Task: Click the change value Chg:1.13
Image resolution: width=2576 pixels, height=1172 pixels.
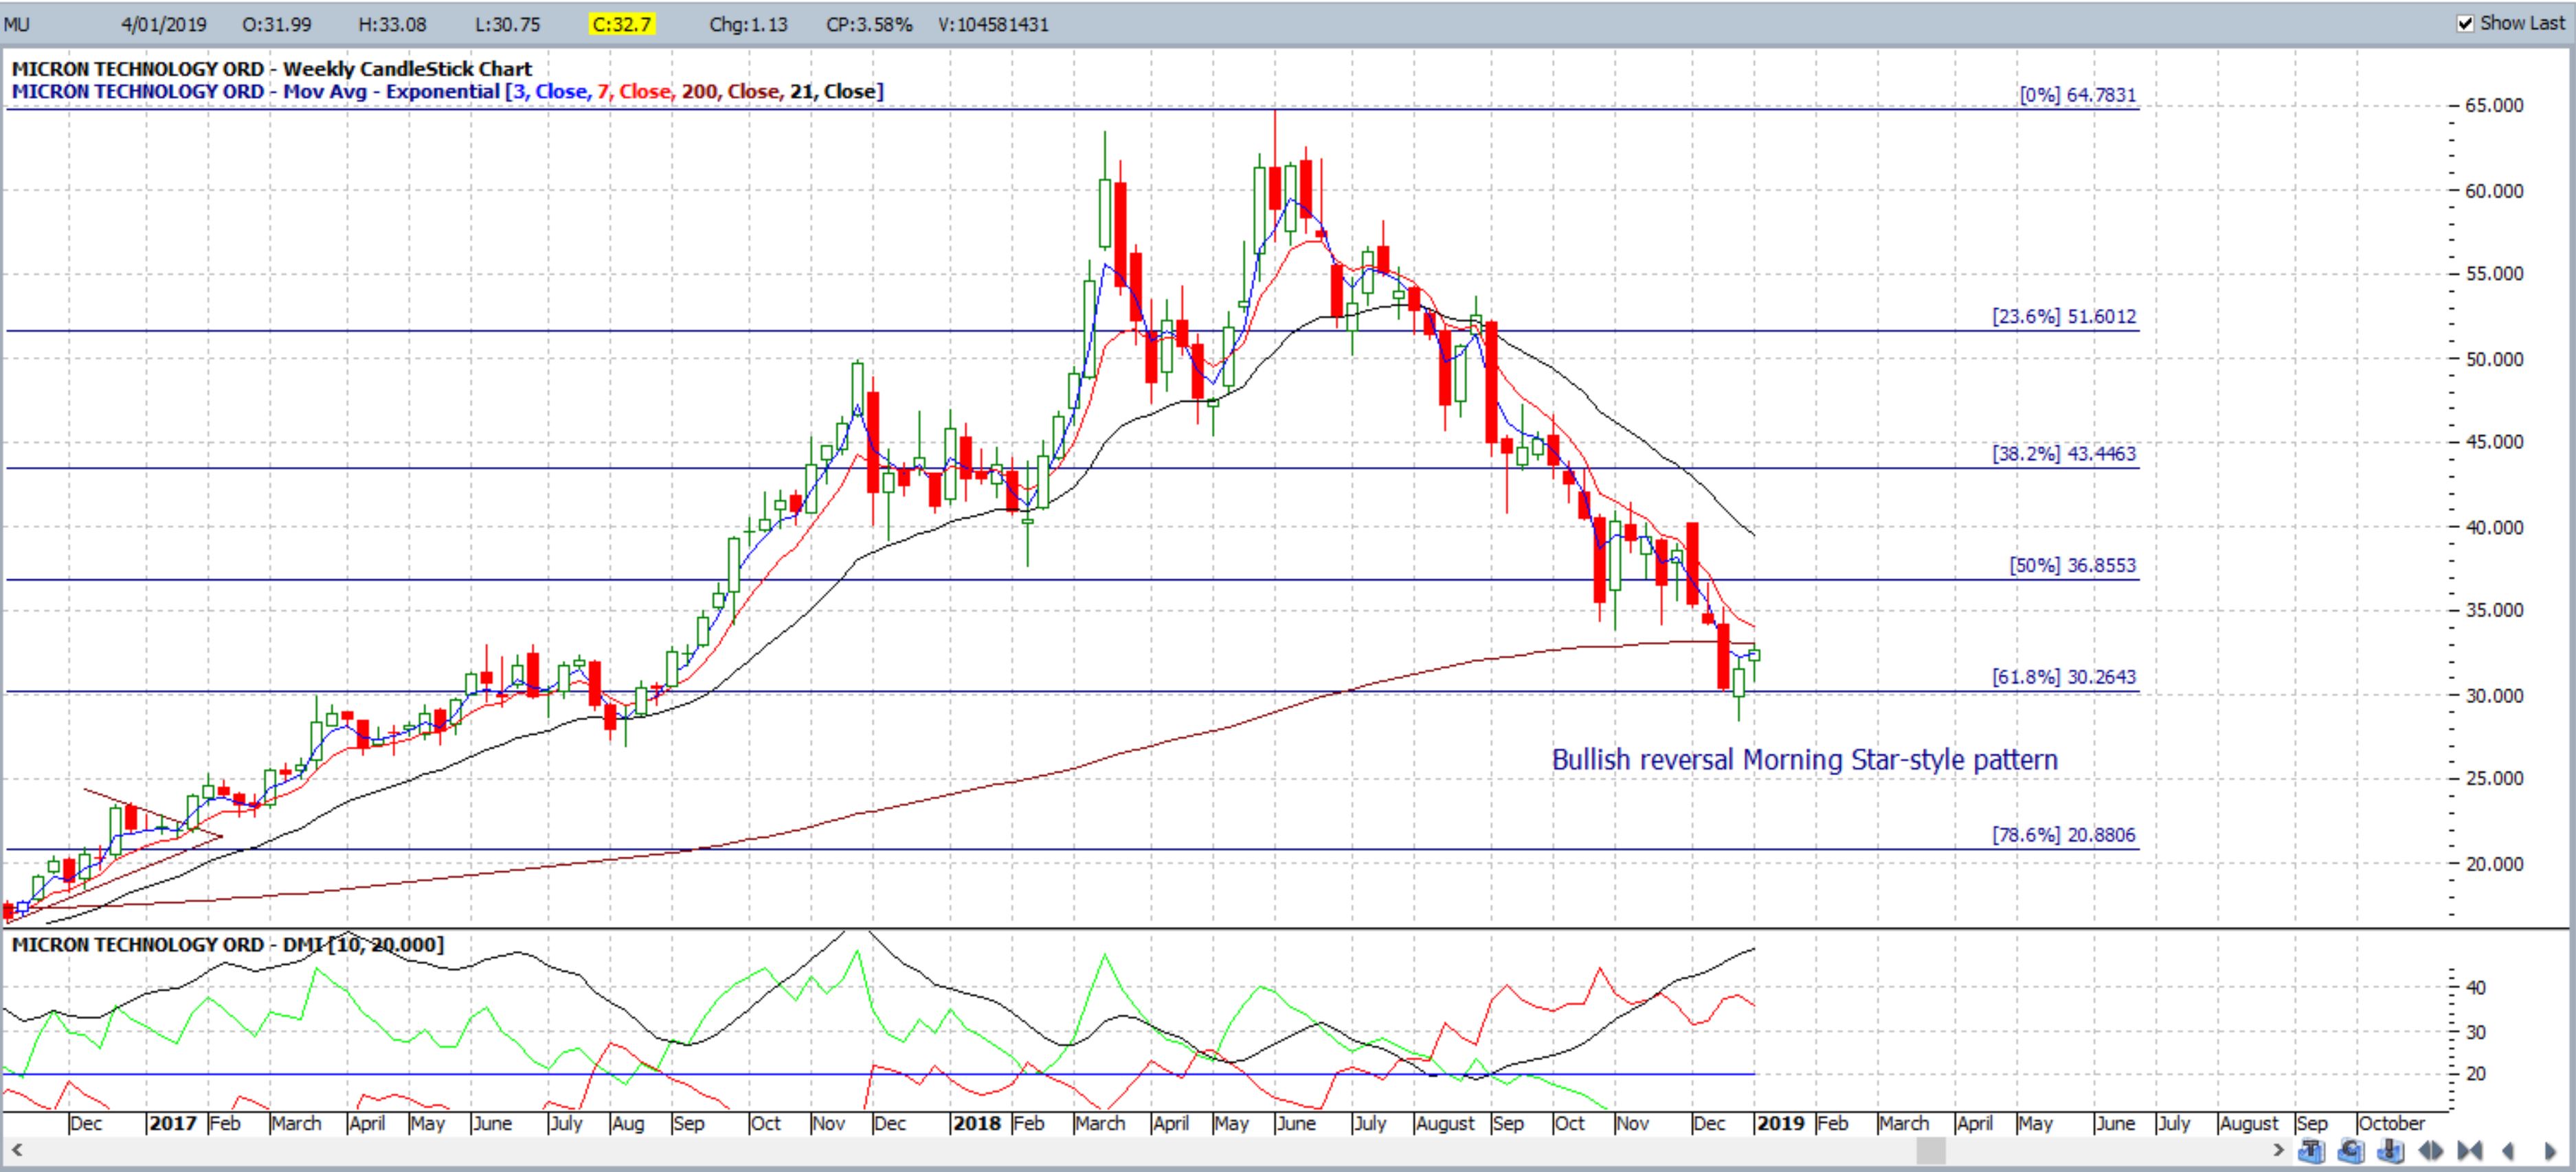Action: (x=748, y=24)
